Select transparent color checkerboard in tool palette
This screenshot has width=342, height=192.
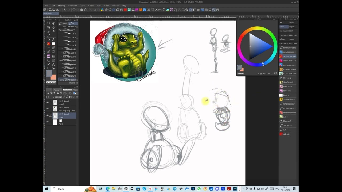coord(51,82)
